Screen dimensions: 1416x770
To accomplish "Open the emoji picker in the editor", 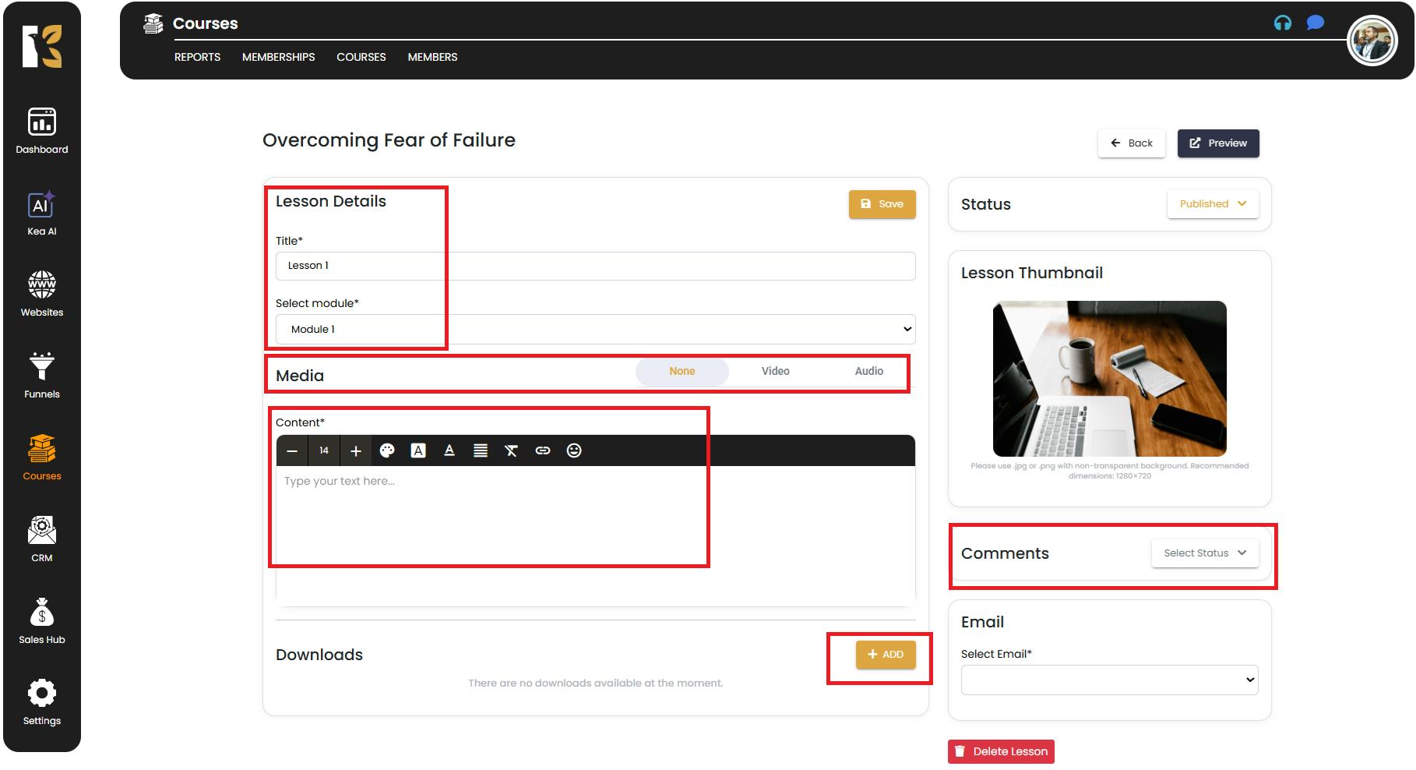I will click(574, 450).
